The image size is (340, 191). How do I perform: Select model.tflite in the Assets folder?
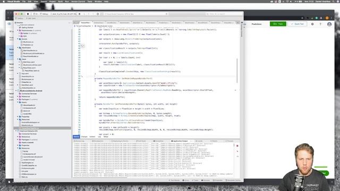coord(27,114)
